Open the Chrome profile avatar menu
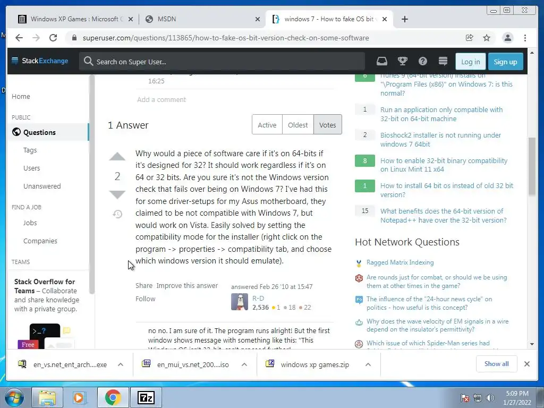Viewport: 544px width, 408px height. point(507,38)
